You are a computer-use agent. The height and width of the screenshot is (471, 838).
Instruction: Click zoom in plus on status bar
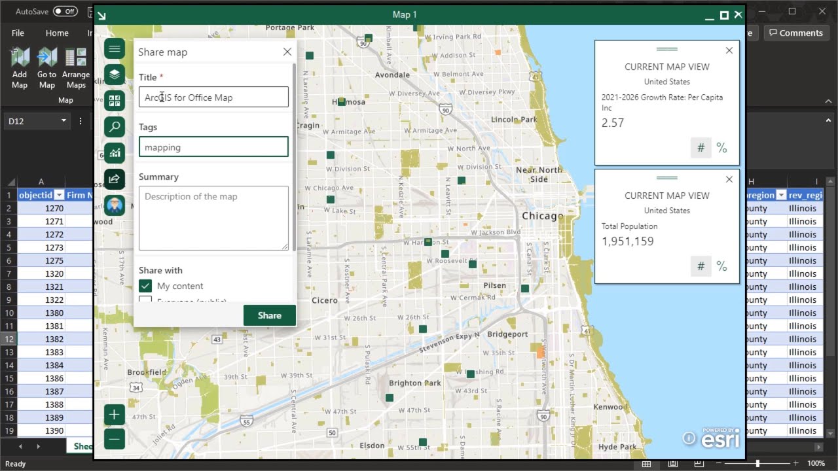(x=795, y=464)
